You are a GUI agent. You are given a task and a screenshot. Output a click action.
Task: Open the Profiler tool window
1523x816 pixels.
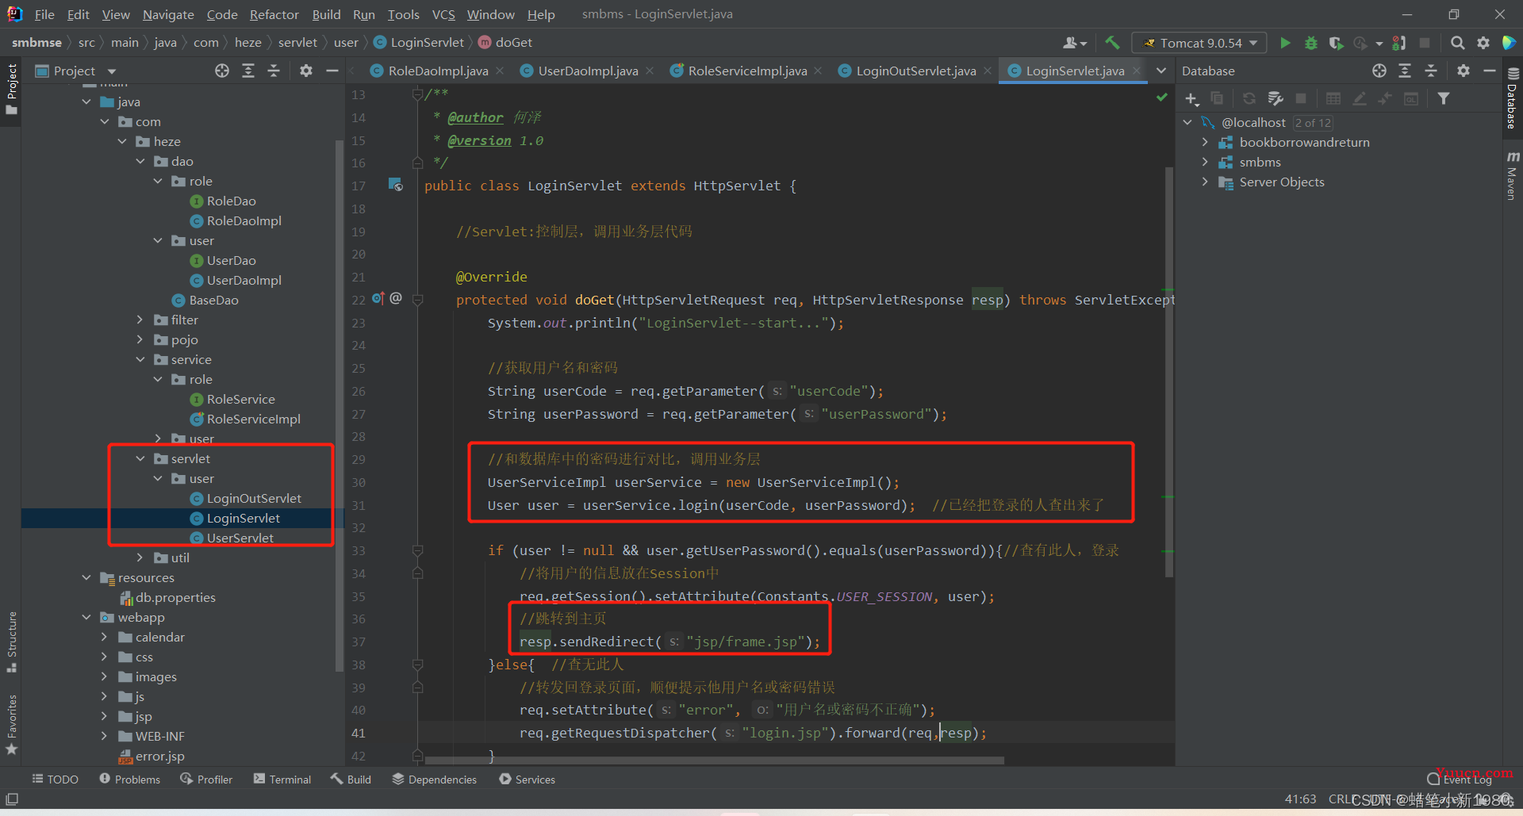tap(206, 780)
